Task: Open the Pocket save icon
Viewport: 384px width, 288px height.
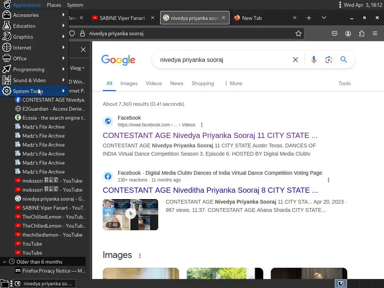Action: (x=334, y=33)
